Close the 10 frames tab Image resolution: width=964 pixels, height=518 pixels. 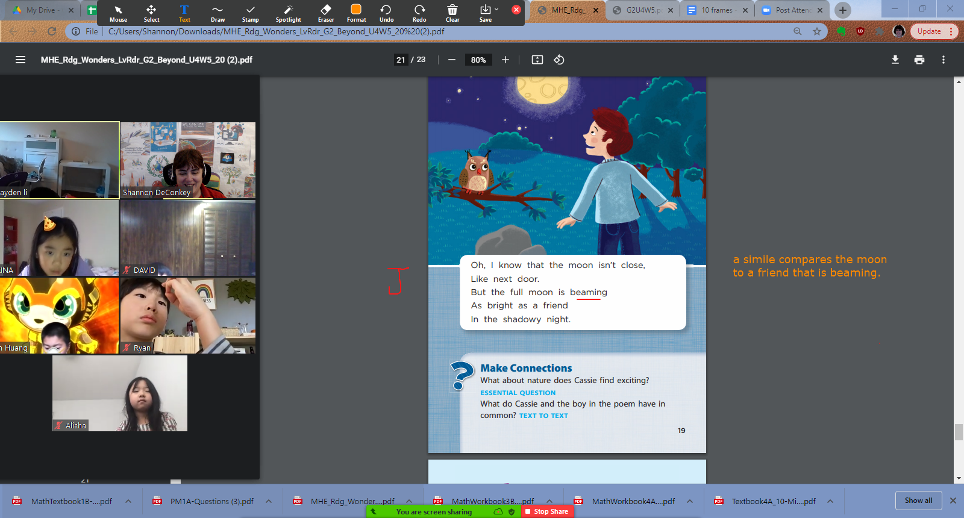(x=745, y=10)
